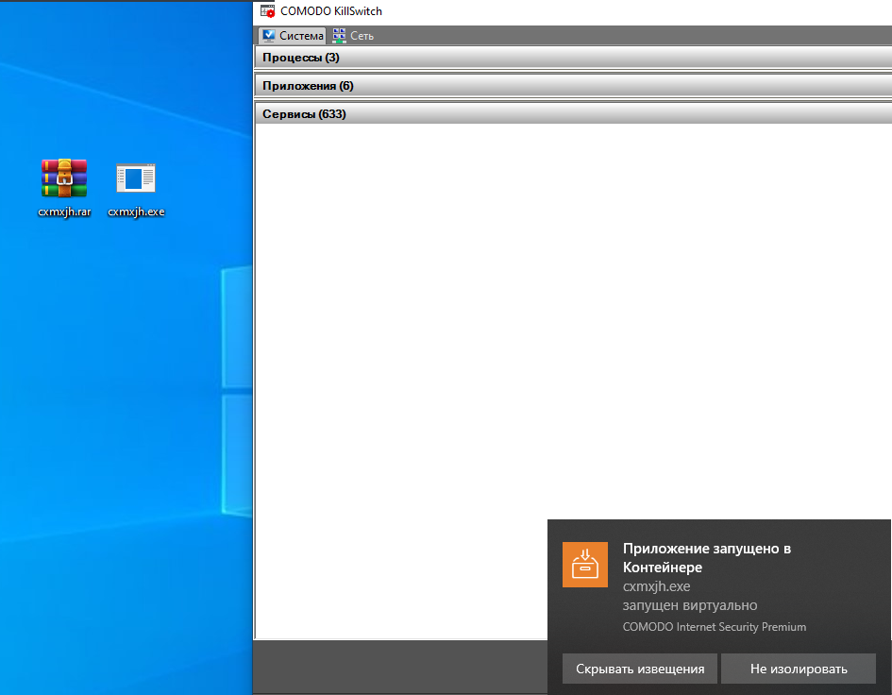Click the Скрывать извещения button
Image resolution: width=892 pixels, height=695 pixels.
point(640,669)
